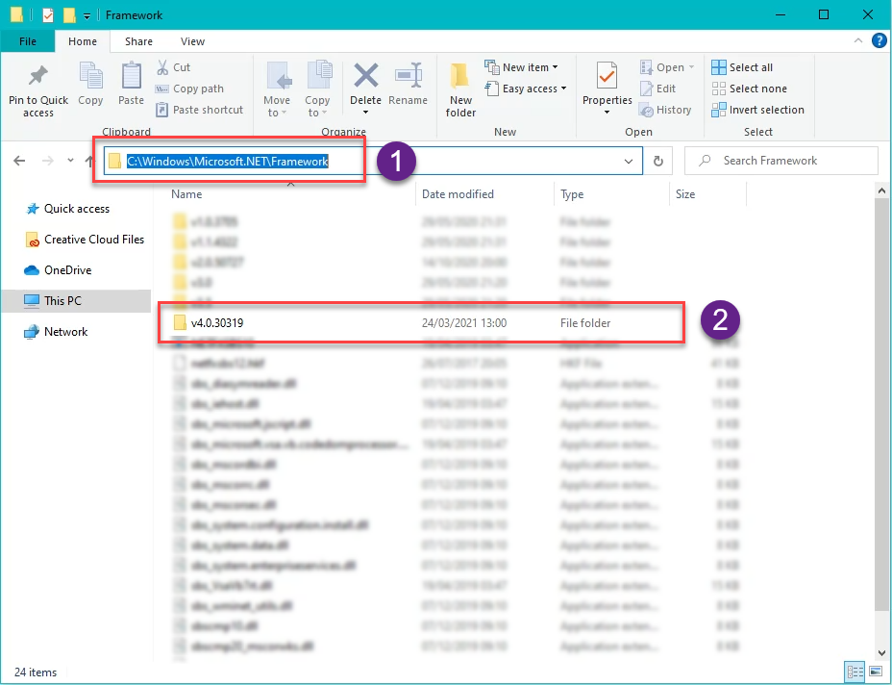Open Creative Cloud Files in sidebar
892x685 pixels.
85,240
